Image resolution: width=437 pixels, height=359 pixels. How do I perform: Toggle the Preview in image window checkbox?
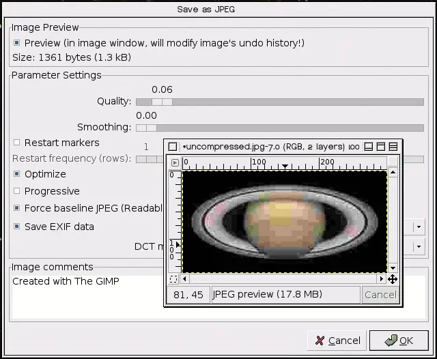pyautogui.click(x=16, y=42)
